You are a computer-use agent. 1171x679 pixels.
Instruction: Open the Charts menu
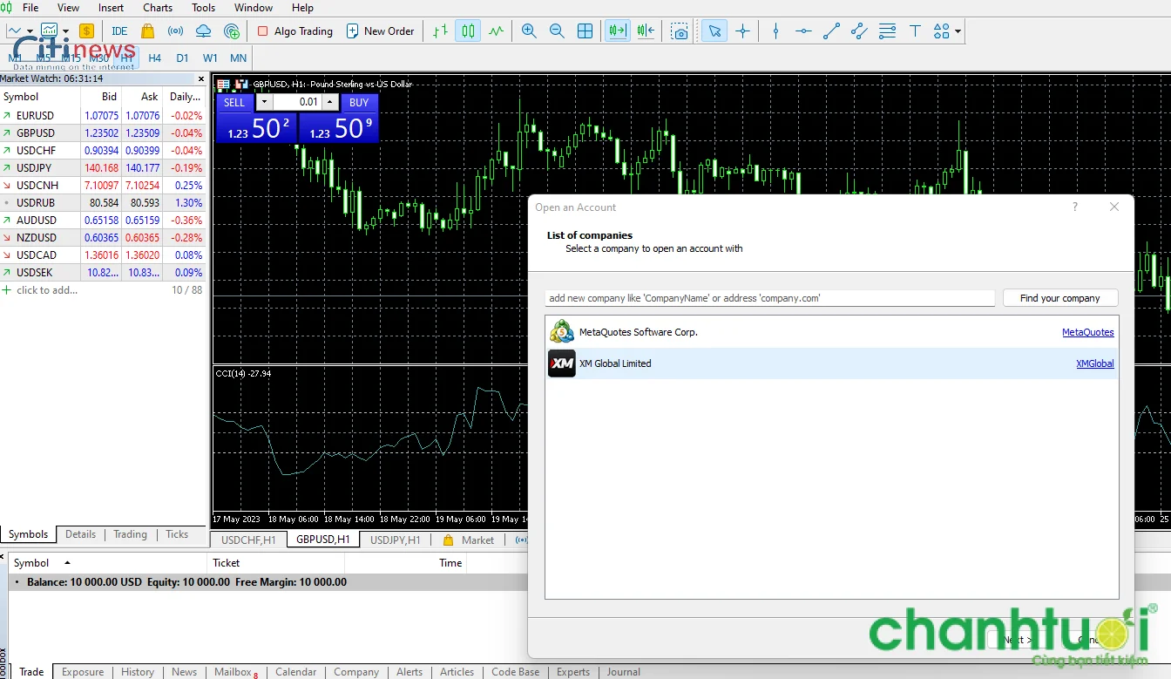tap(158, 8)
